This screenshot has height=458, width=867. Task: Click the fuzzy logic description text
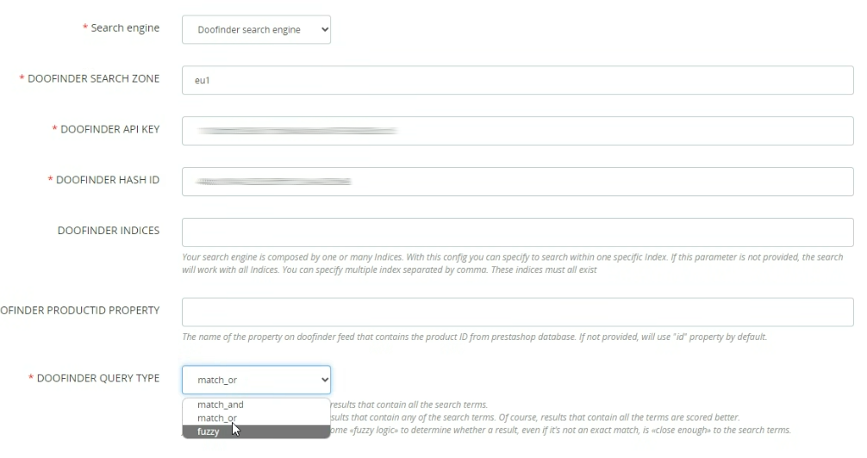560,430
